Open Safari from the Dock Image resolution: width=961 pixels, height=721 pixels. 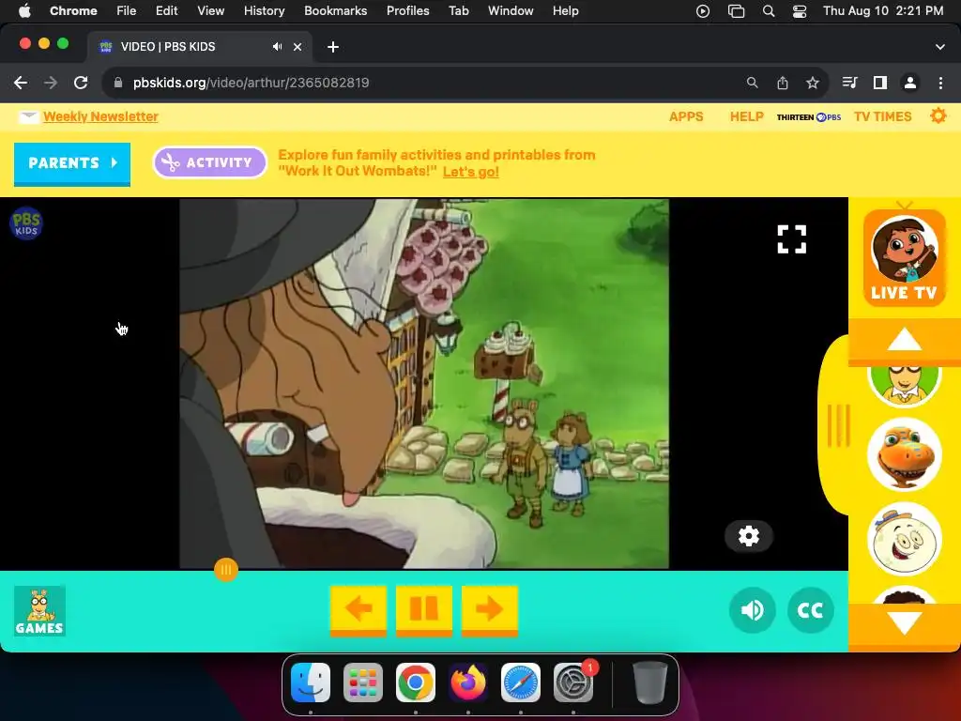[520, 682]
